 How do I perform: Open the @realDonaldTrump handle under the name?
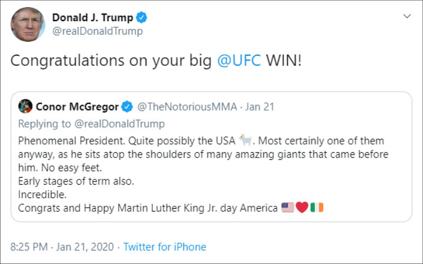(98, 31)
